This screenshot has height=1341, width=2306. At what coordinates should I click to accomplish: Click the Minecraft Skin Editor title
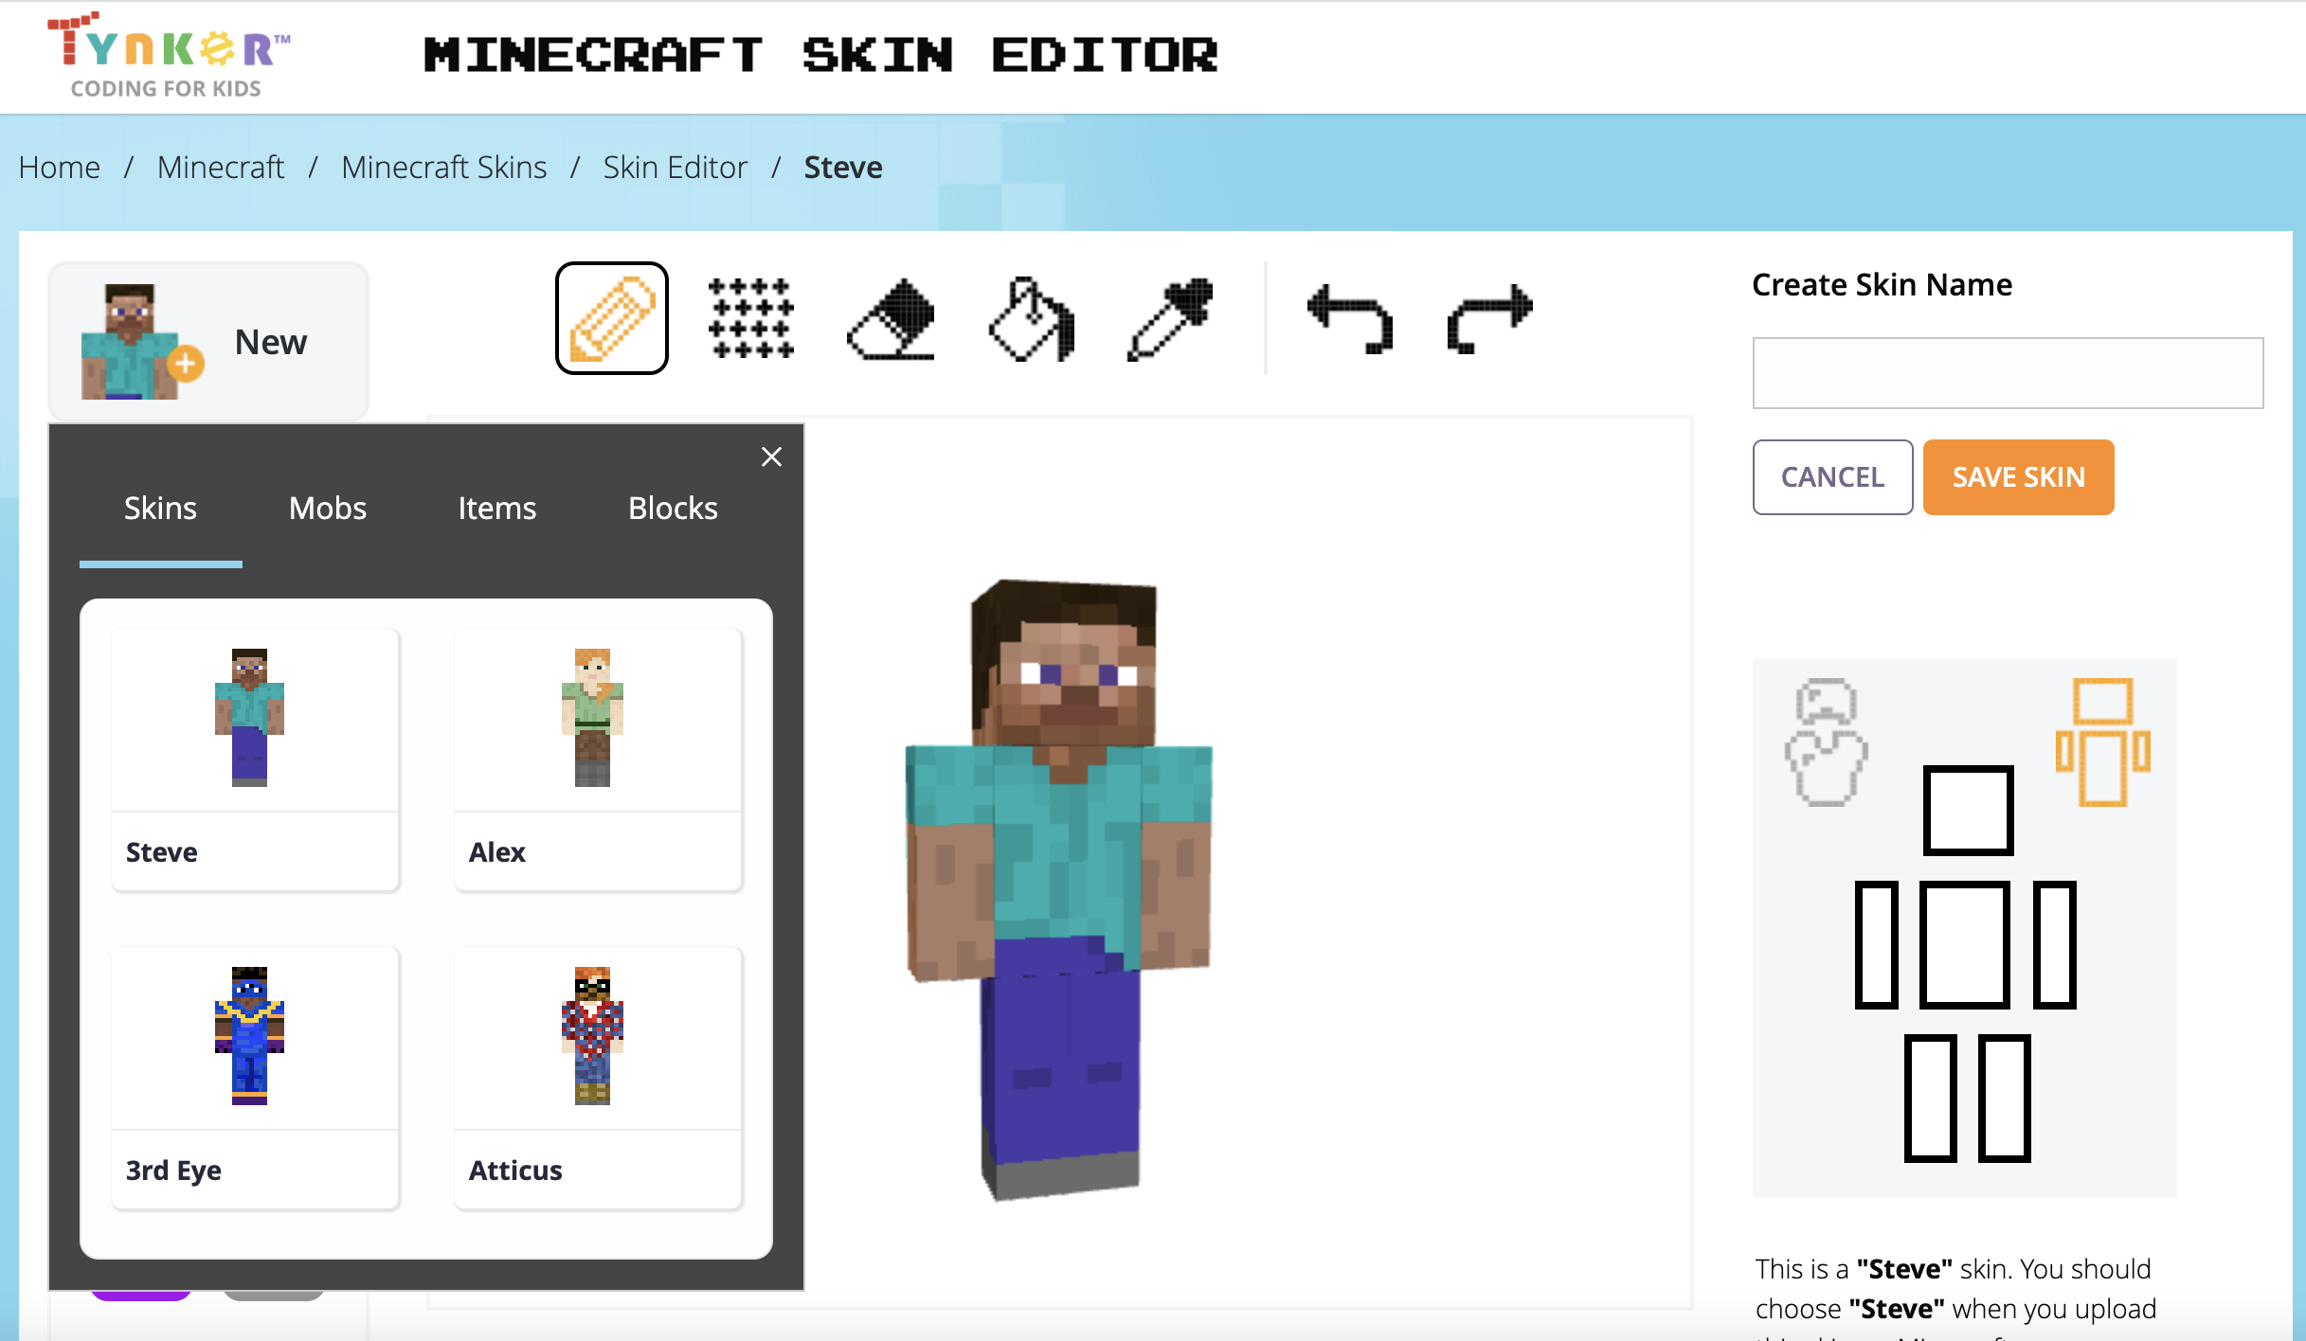(820, 55)
